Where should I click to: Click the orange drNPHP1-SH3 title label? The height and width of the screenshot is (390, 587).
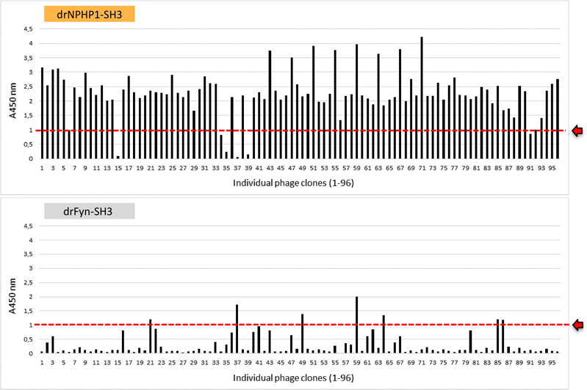coord(90,14)
